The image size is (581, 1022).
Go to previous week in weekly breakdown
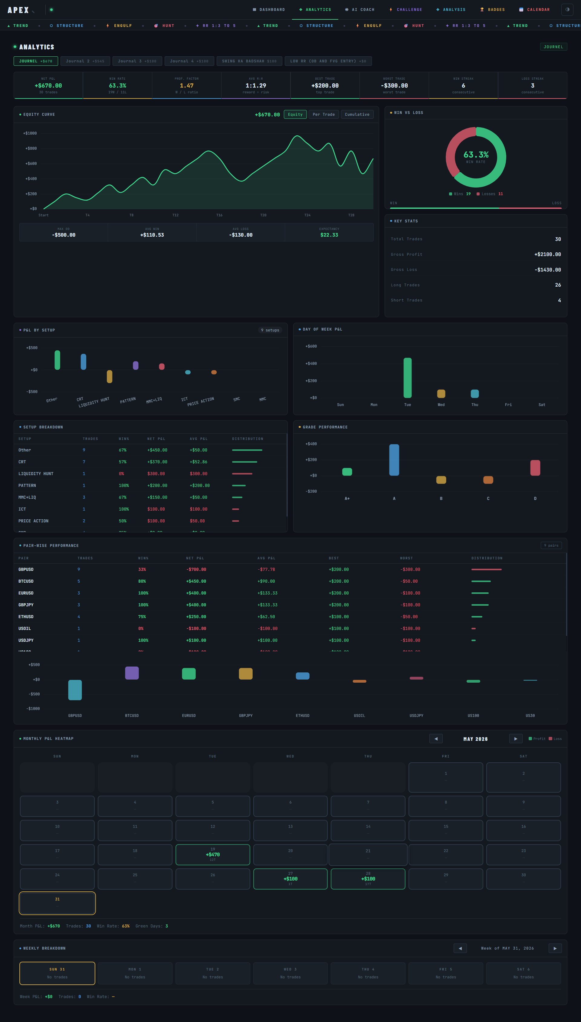click(460, 948)
